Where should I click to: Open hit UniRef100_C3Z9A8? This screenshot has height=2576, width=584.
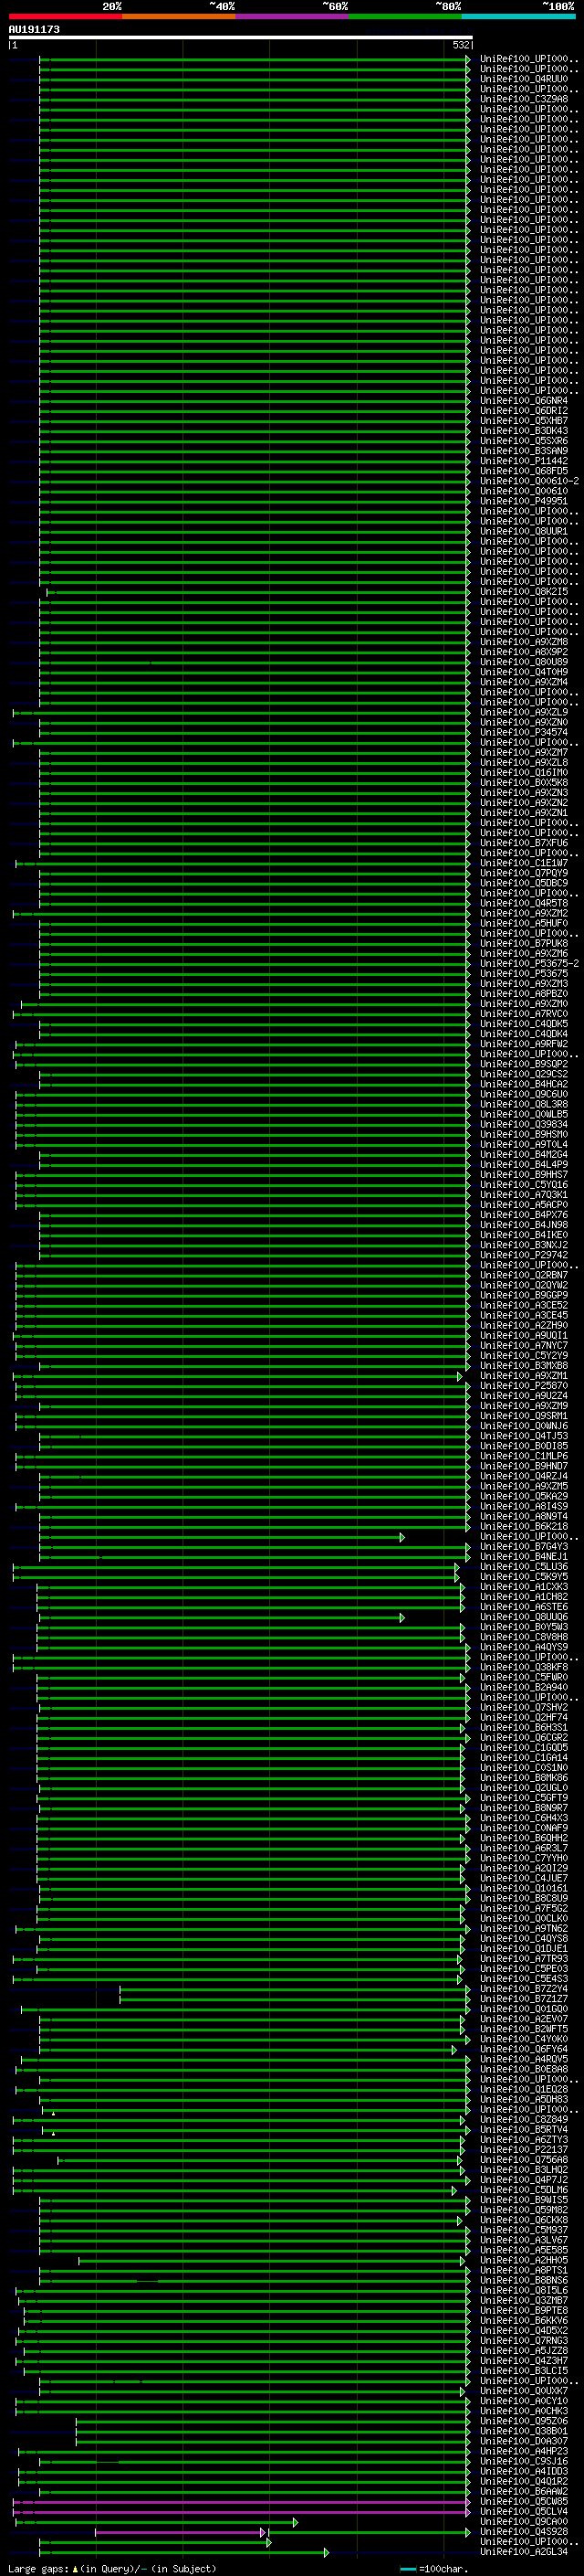point(524,99)
